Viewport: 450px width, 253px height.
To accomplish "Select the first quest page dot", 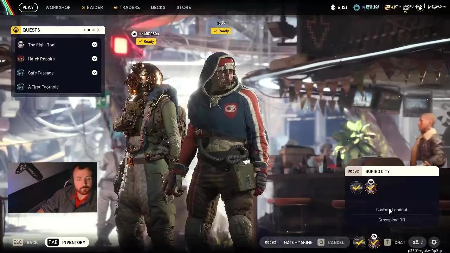I will click(x=89, y=30).
